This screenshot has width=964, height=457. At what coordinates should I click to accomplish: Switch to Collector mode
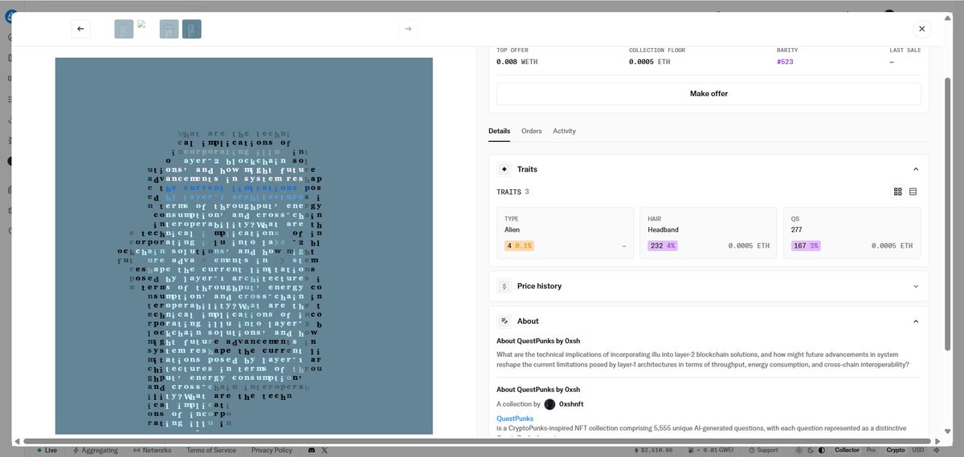pyautogui.click(x=847, y=451)
